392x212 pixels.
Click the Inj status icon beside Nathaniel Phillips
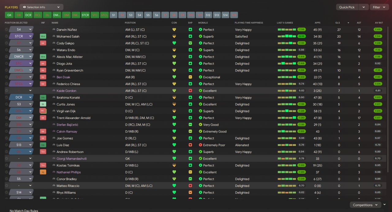43,172
